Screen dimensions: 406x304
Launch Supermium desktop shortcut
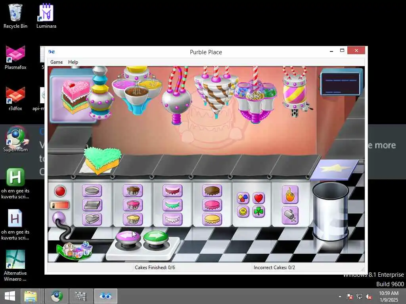(15, 140)
